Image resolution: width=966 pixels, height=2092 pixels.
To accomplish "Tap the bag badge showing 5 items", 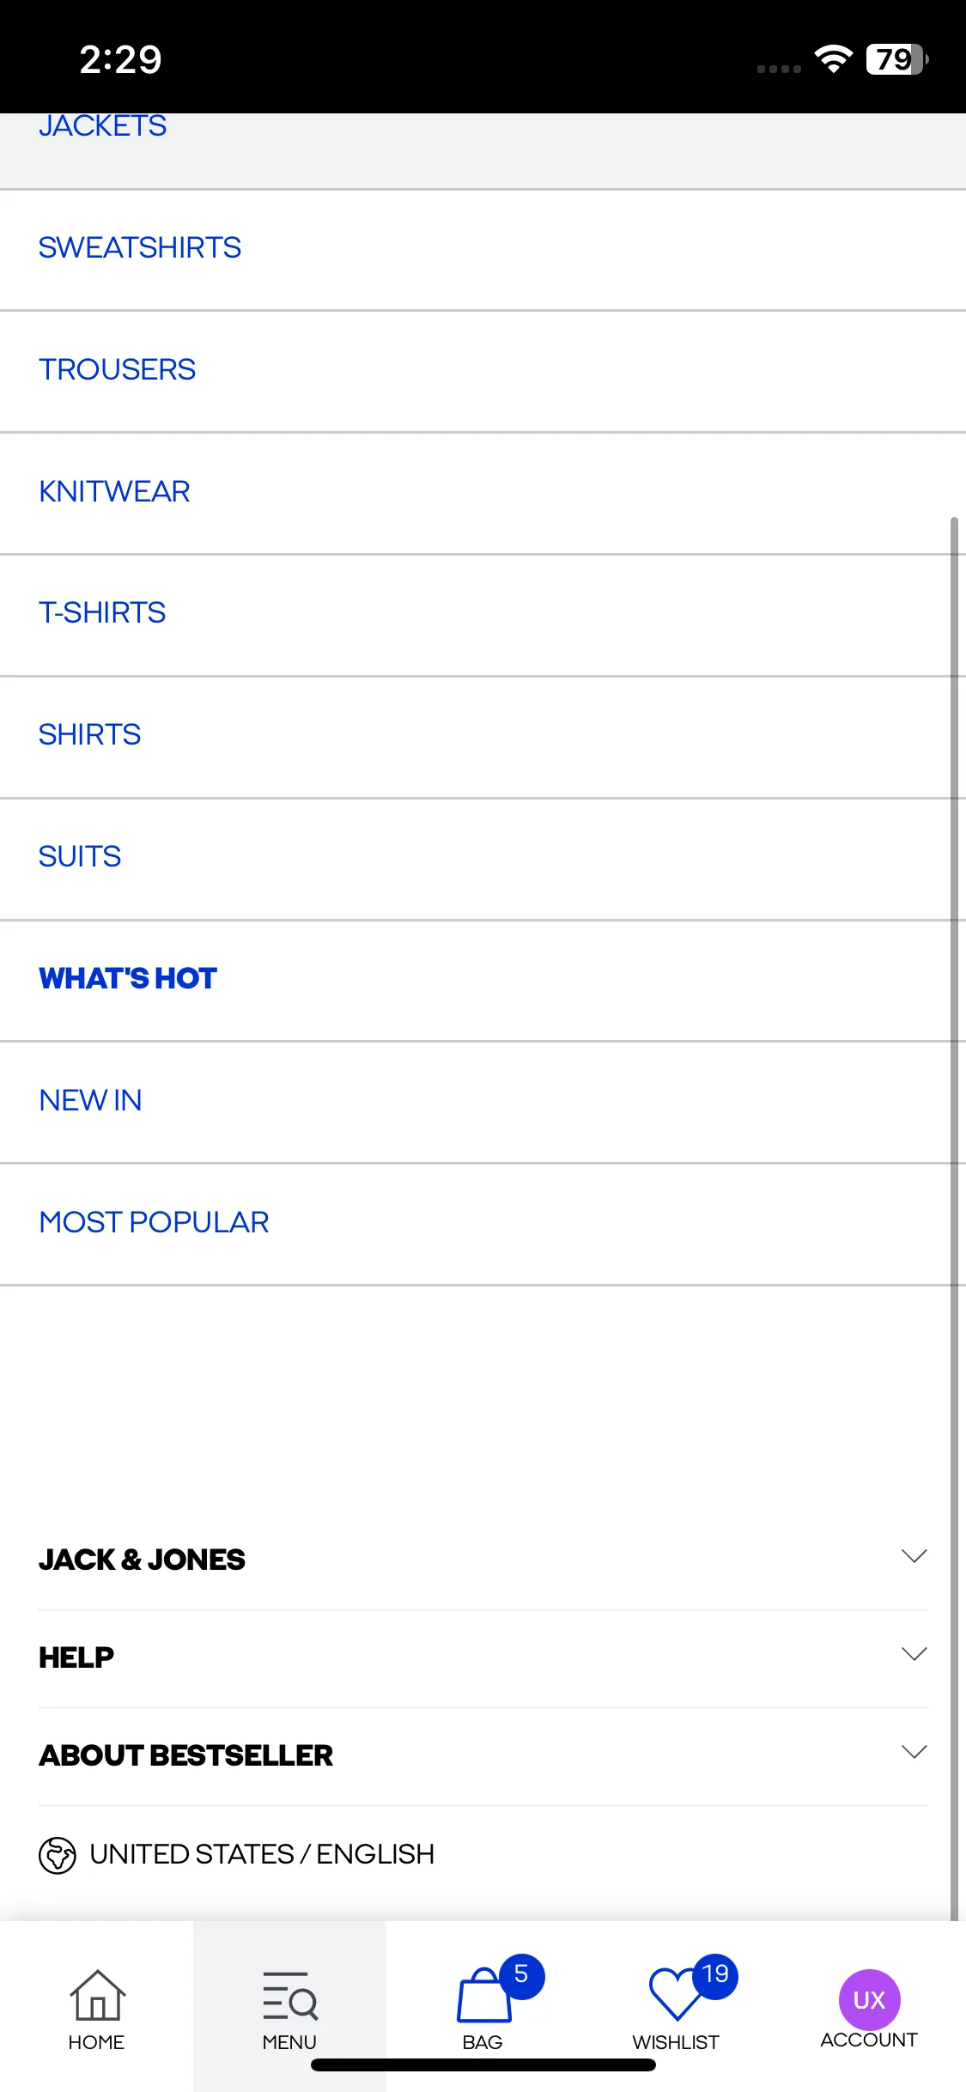I will click(521, 1975).
